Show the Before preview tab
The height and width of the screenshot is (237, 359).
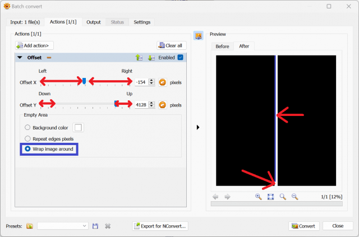point(222,47)
